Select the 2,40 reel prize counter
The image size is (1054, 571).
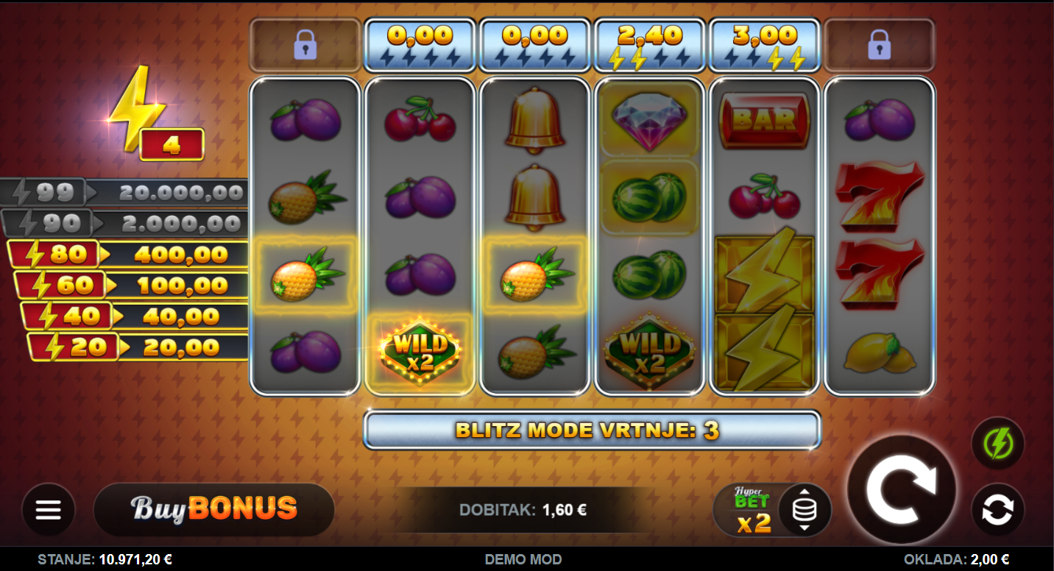[x=650, y=45]
